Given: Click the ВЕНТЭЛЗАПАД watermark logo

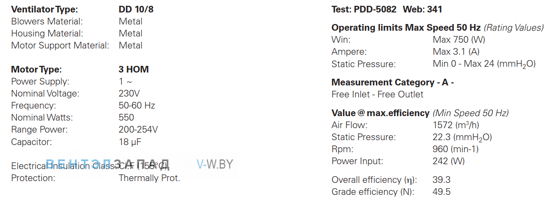Looking at the screenshot, I should [108, 164].
